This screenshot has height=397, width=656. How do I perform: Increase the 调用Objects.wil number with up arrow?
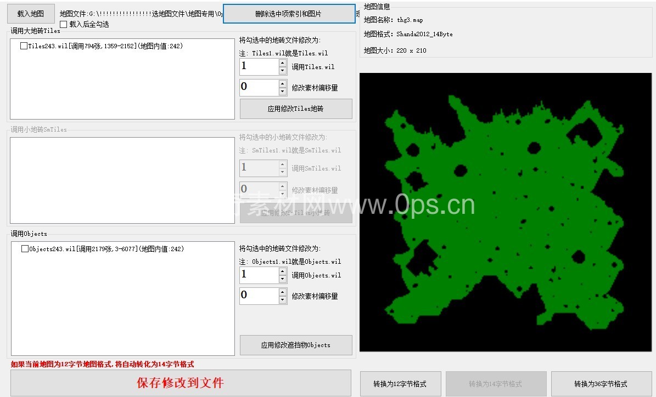(283, 271)
